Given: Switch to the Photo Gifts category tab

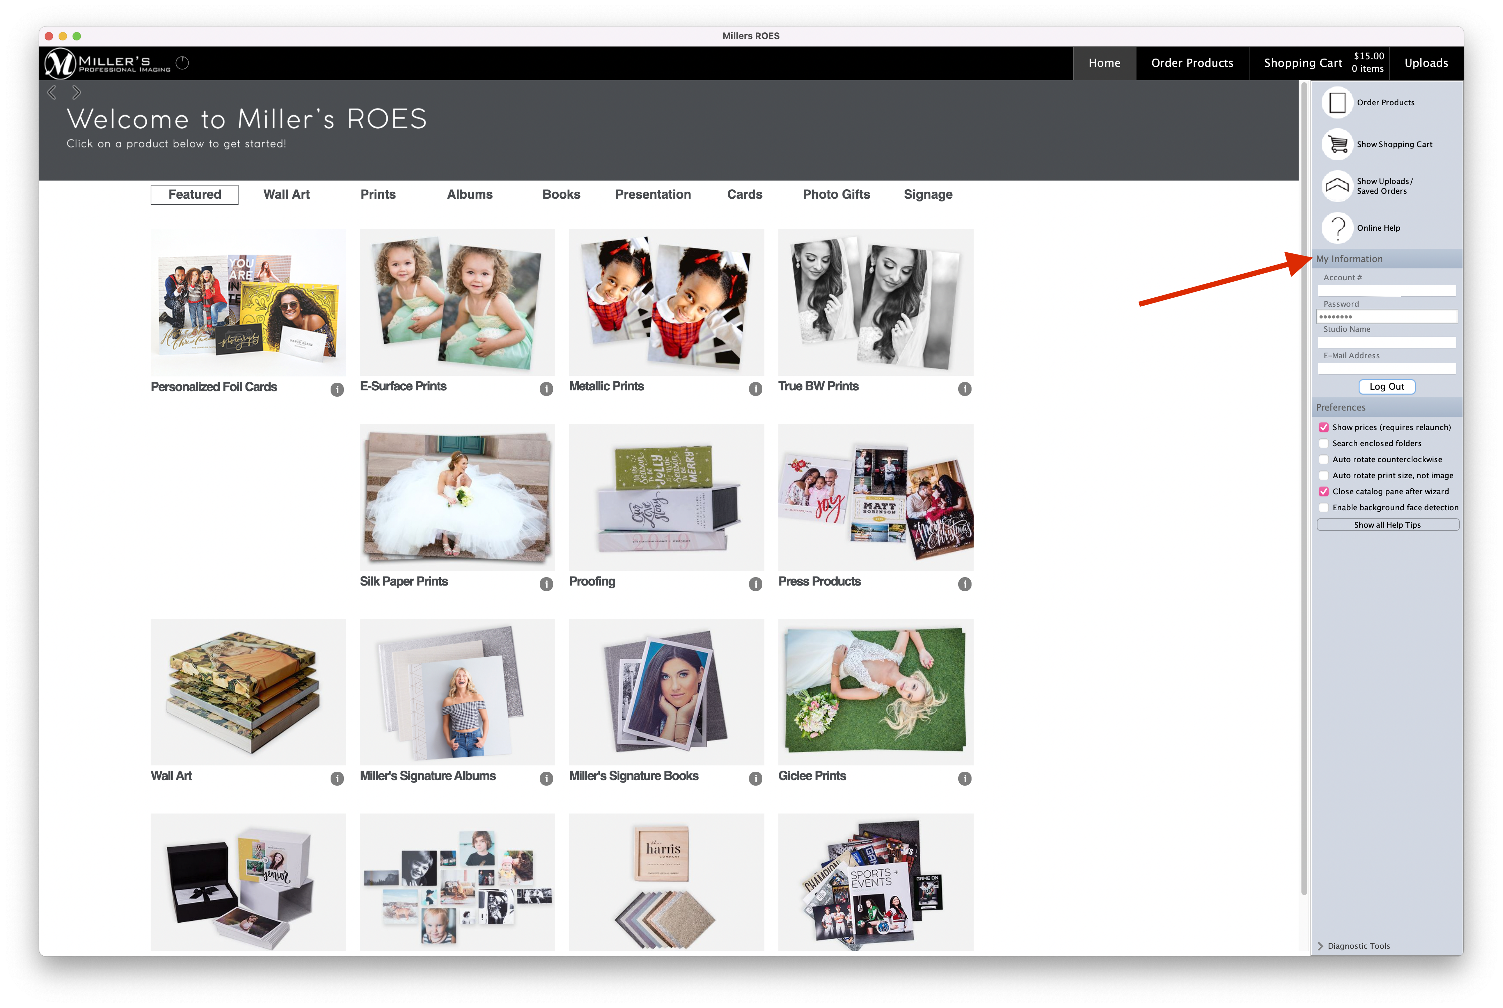Looking at the screenshot, I should pos(836,195).
